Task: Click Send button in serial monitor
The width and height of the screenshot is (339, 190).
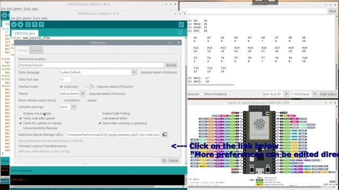Action: tap(333, 11)
